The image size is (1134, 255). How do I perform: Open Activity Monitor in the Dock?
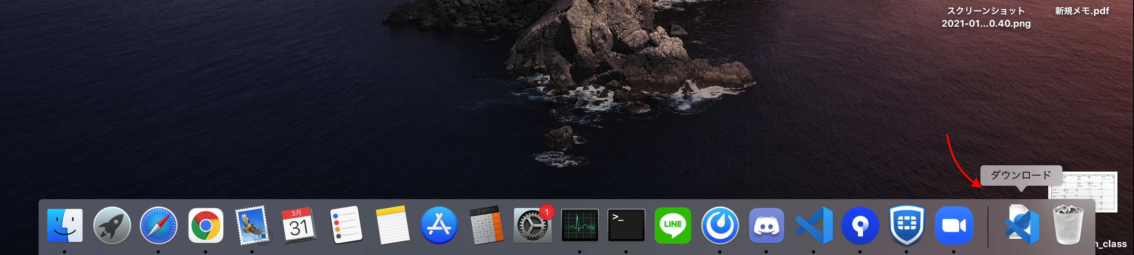tap(580, 225)
